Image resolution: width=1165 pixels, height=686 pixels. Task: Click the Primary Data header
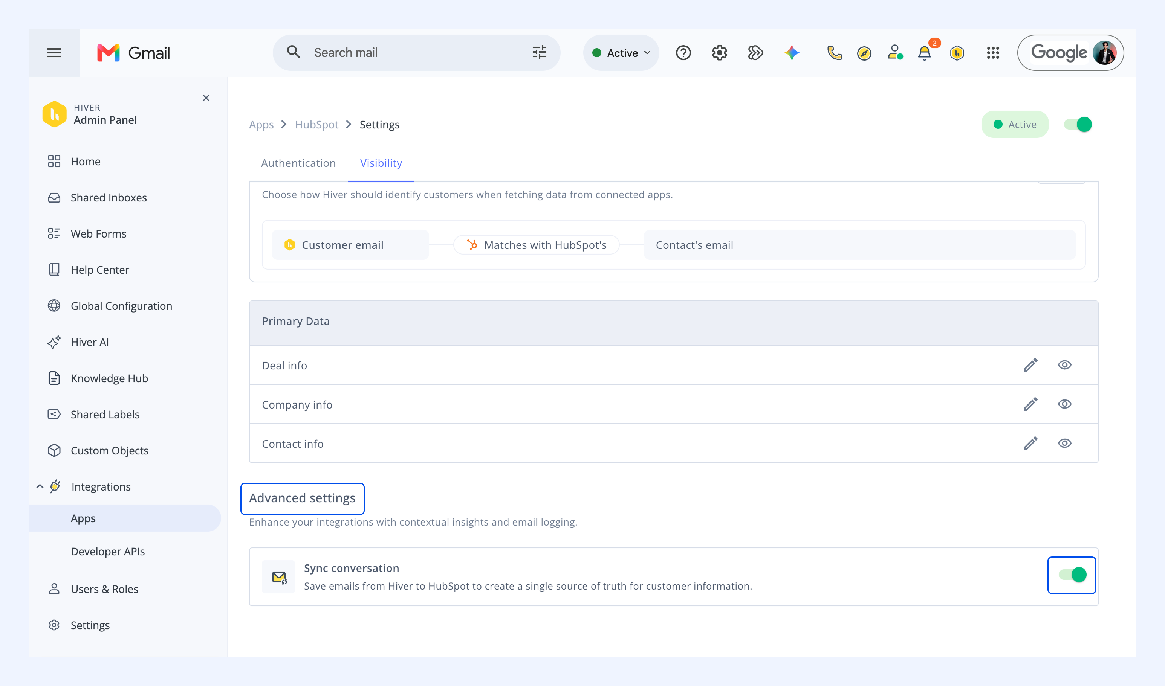pos(674,323)
